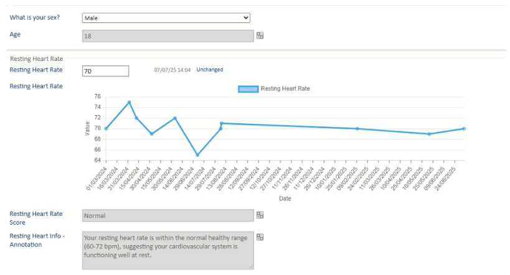Click the Resting Heart Rate input showing 70

pyautogui.click(x=105, y=71)
